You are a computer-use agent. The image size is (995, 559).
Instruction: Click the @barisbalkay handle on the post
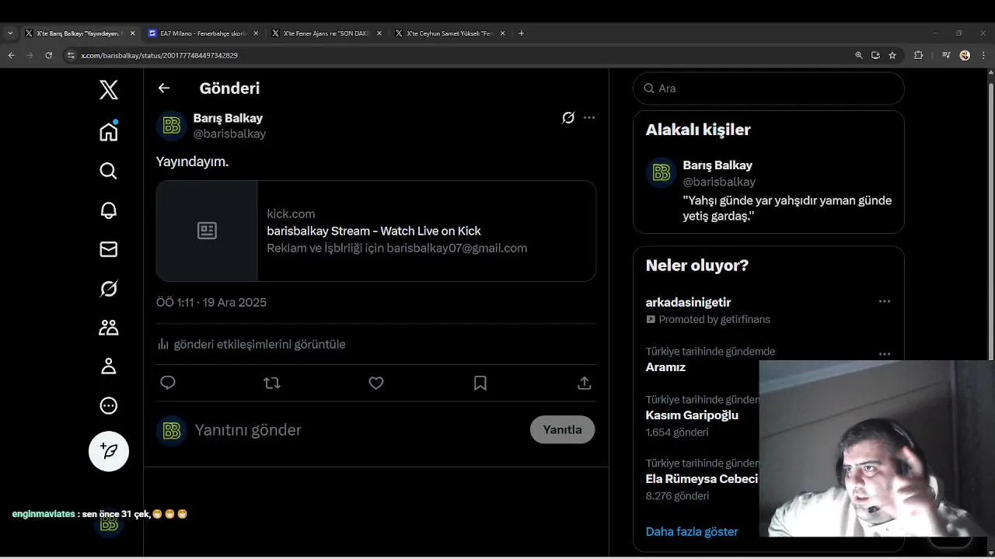229,134
